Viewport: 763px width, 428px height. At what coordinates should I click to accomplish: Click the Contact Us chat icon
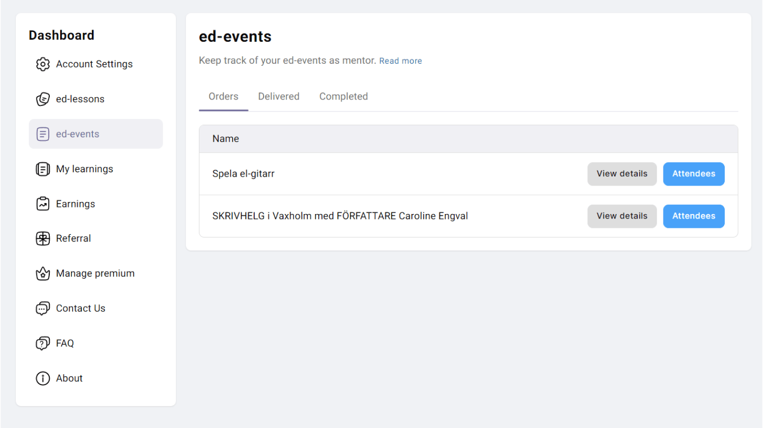[x=43, y=309]
